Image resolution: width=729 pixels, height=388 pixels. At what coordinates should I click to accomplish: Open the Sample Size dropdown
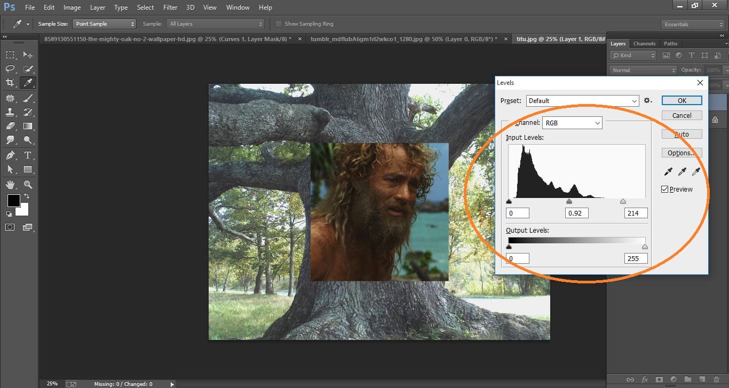(104, 23)
